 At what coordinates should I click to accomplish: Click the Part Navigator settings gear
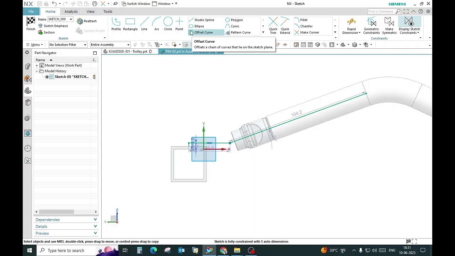coord(27,53)
